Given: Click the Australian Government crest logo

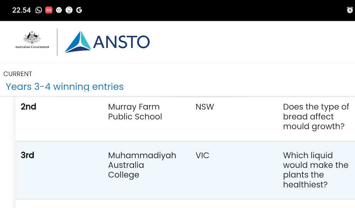Looking at the screenshot, I should tap(32, 40).
